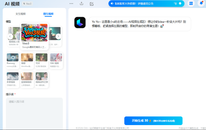The width and height of the screenshot is (206, 130).
Task: Click the speaker icon in announcement banner
Action: [112, 4]
